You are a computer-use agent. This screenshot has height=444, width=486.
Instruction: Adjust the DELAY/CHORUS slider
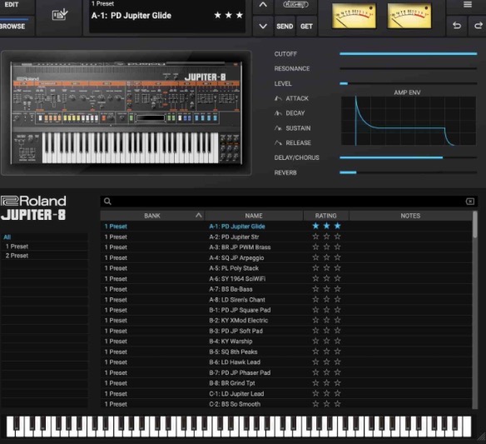coord(409,157)
